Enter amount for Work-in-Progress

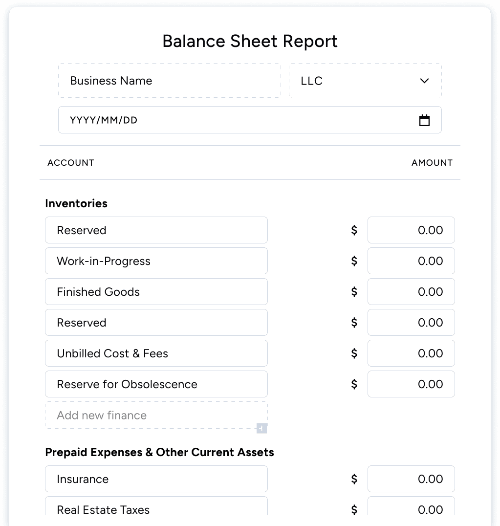coord(411,261)
